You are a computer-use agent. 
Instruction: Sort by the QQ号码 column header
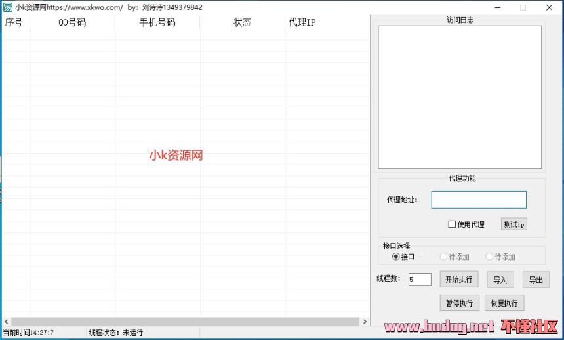[x=72, y=22]
